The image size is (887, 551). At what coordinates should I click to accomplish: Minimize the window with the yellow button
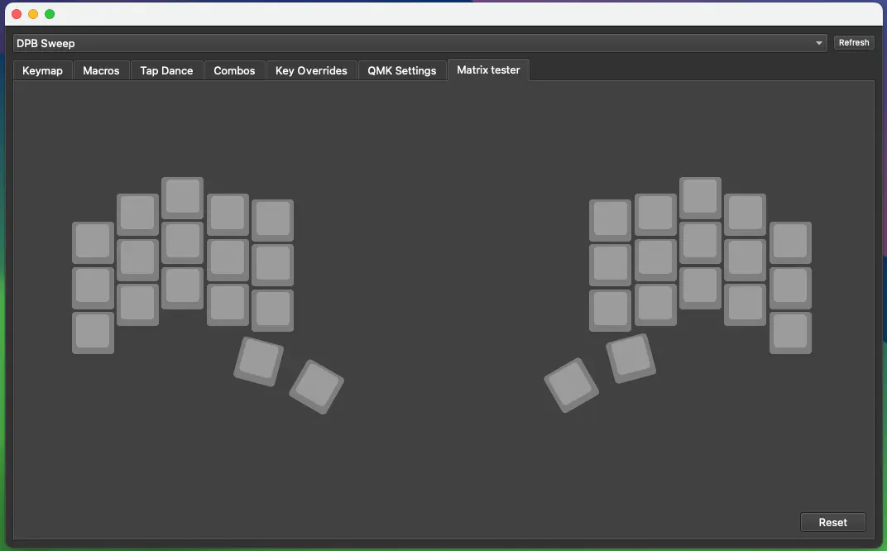click(x=33, y=14)
